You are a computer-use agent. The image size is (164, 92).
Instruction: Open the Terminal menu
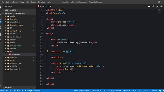pos(42,2)
